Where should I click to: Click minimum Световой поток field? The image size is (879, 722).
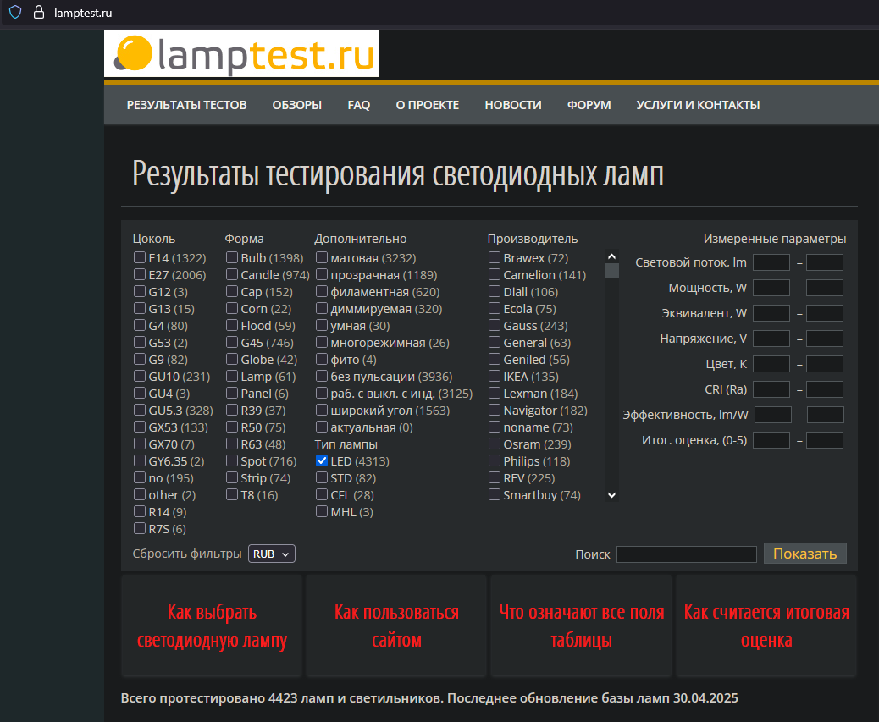771,262
